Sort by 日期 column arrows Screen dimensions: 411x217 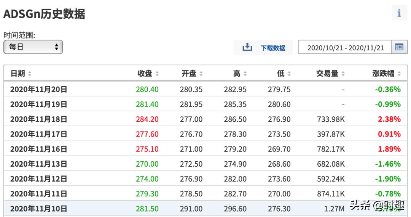(30, 74)
